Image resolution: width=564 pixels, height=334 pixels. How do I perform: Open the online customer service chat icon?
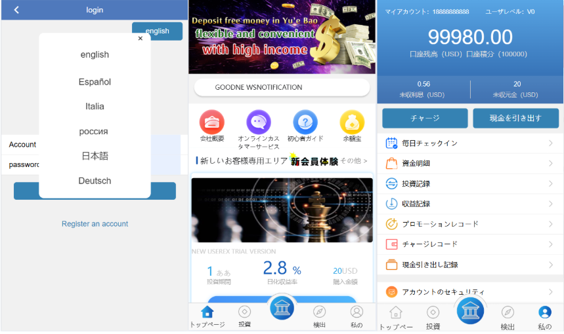pyautogui.click(x=258, y=122)
